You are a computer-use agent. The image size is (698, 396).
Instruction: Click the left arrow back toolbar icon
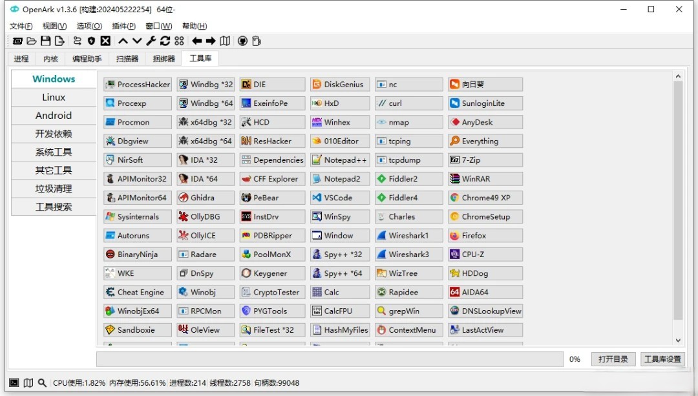click(x=196, y=41)
